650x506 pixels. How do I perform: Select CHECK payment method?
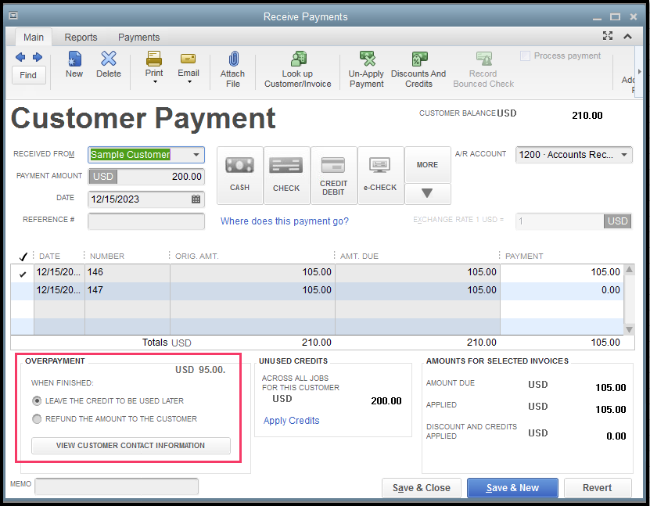pos(286,175)
